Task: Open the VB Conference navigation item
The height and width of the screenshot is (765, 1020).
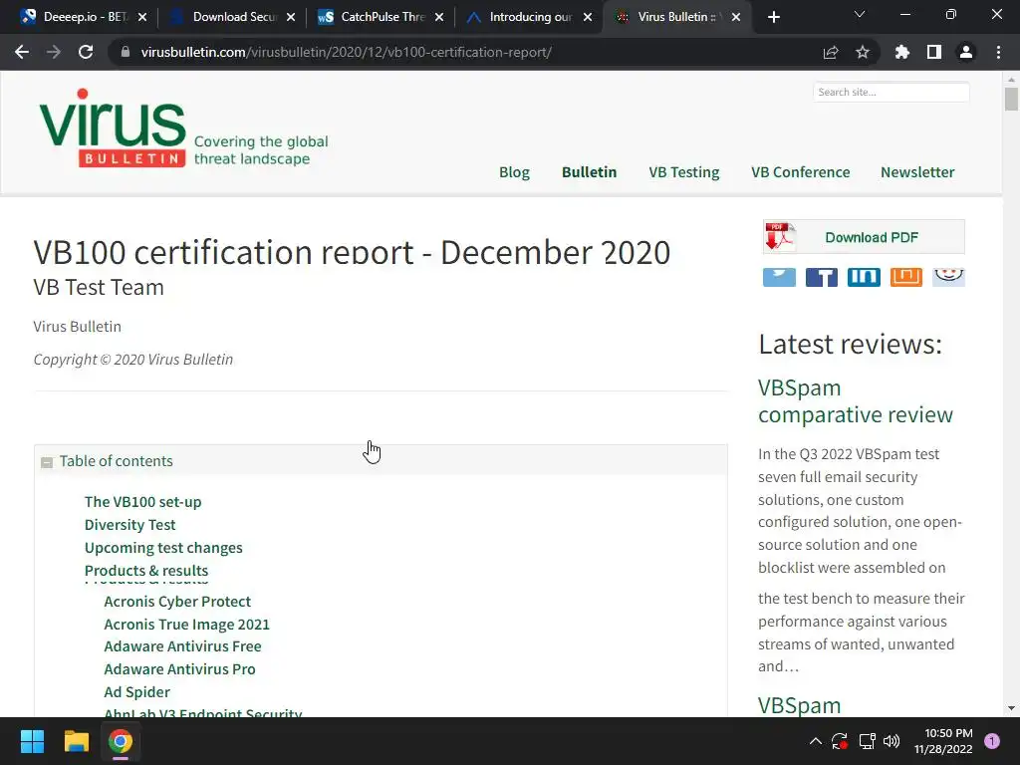Action: pos(800,172)
